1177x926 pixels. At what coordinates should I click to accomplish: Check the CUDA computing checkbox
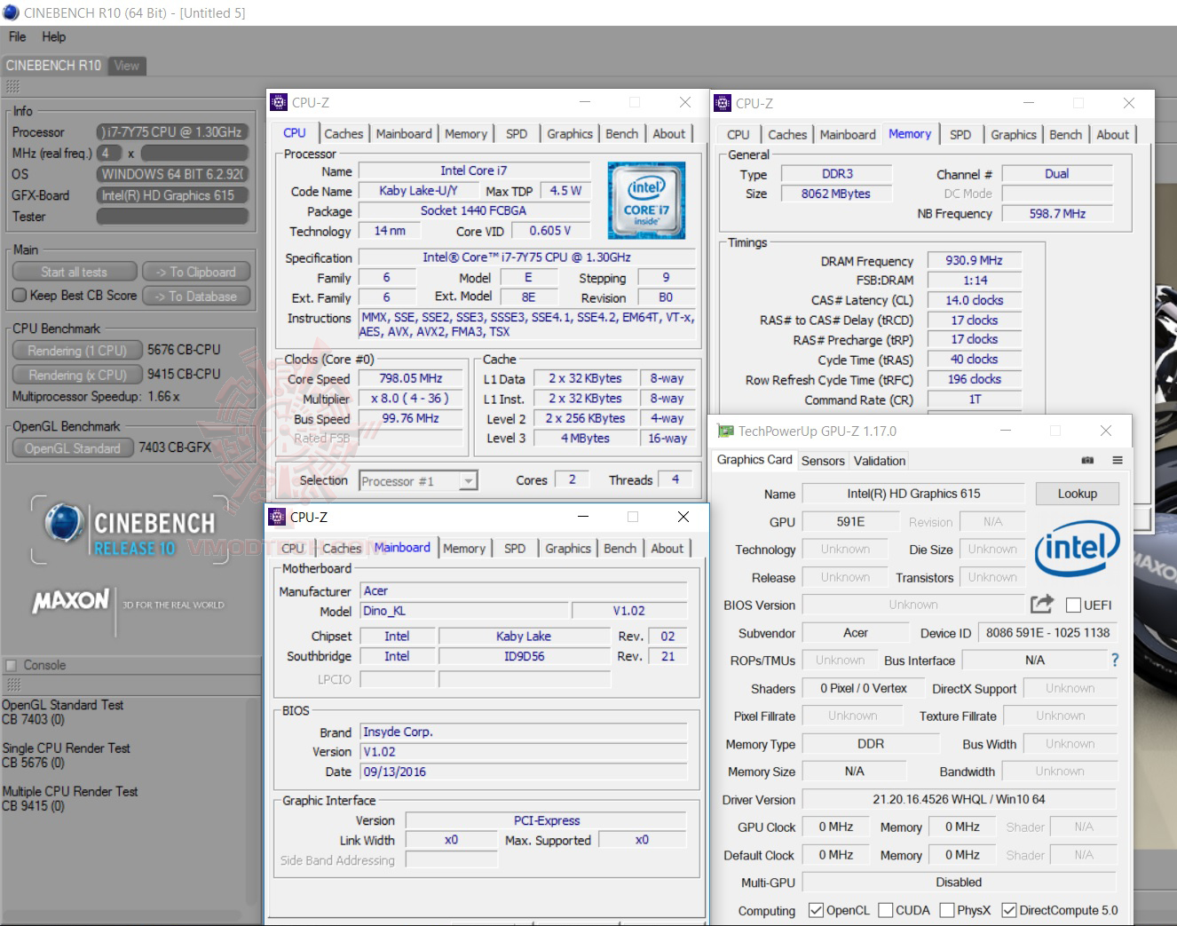pos(885,910)
